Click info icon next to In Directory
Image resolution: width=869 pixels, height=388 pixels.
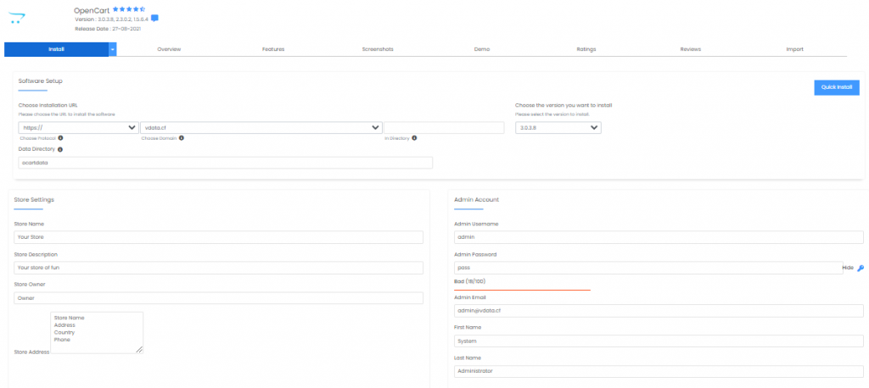[x=414, y=138]
